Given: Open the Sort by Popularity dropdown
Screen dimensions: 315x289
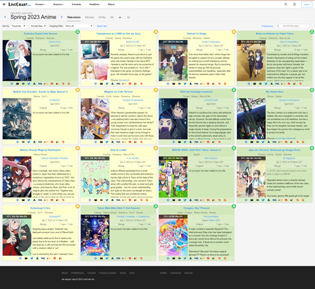Looking at the screenshot, I should point(18,26).
